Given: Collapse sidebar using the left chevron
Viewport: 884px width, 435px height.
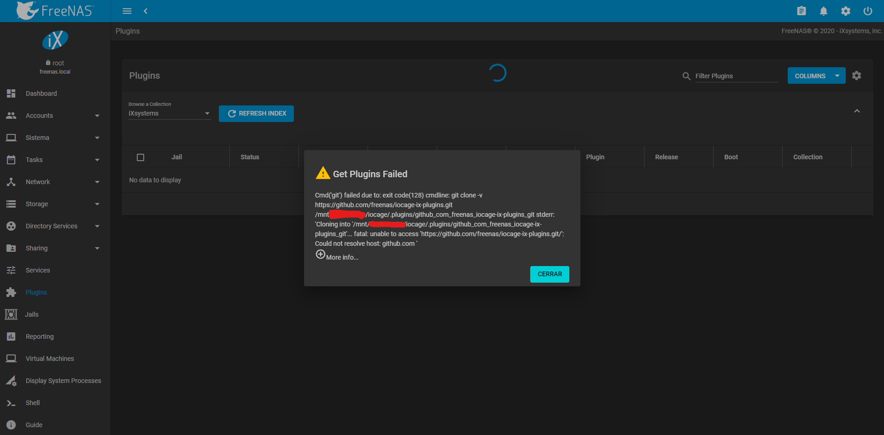Looking at the screenshot, I should (146, 11).
